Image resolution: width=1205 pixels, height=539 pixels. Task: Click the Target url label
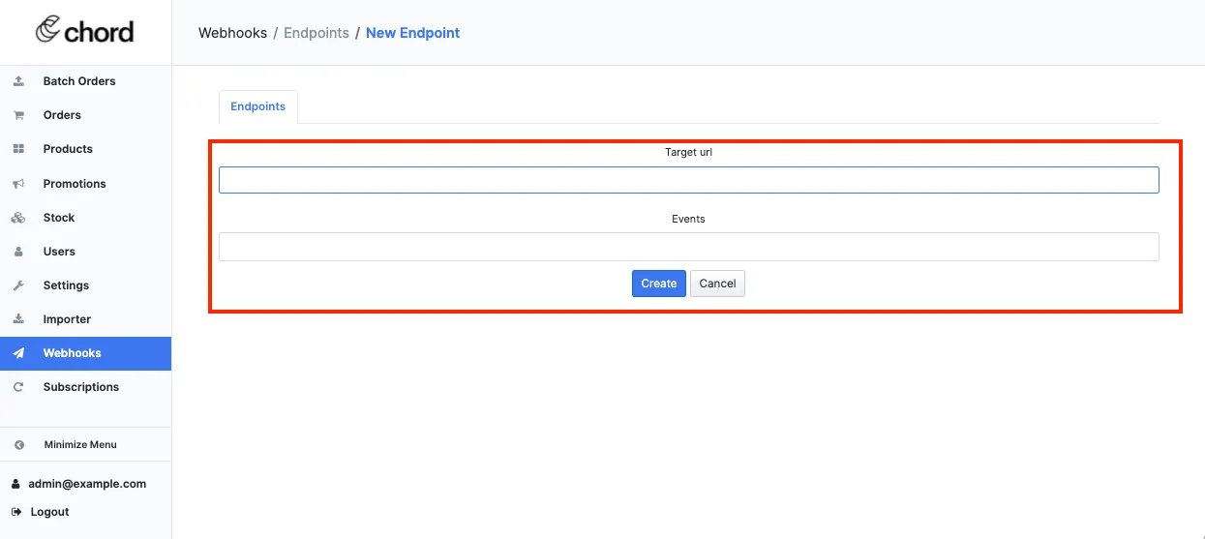click(x=688, y=152)
